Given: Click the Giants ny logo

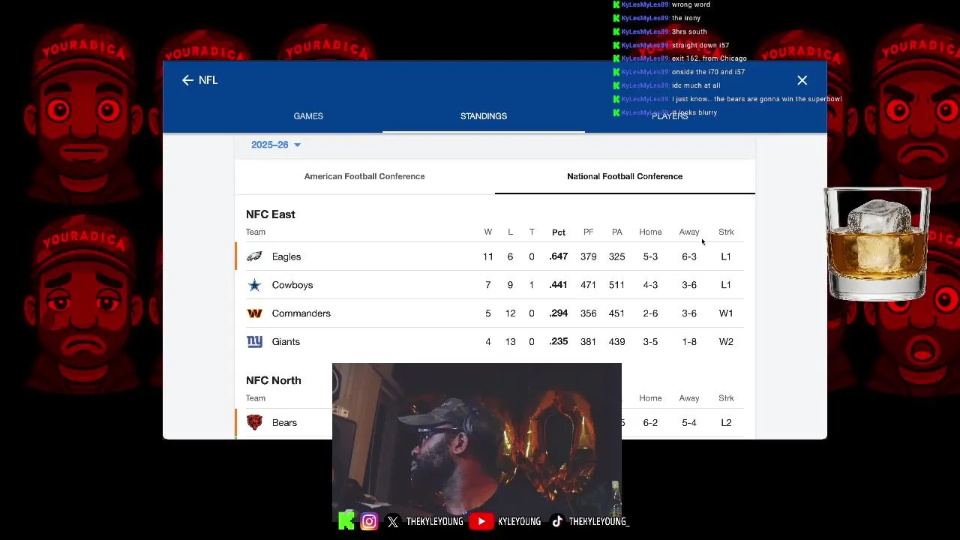Looking at the screenshot, I should click(x=255, y=342).
